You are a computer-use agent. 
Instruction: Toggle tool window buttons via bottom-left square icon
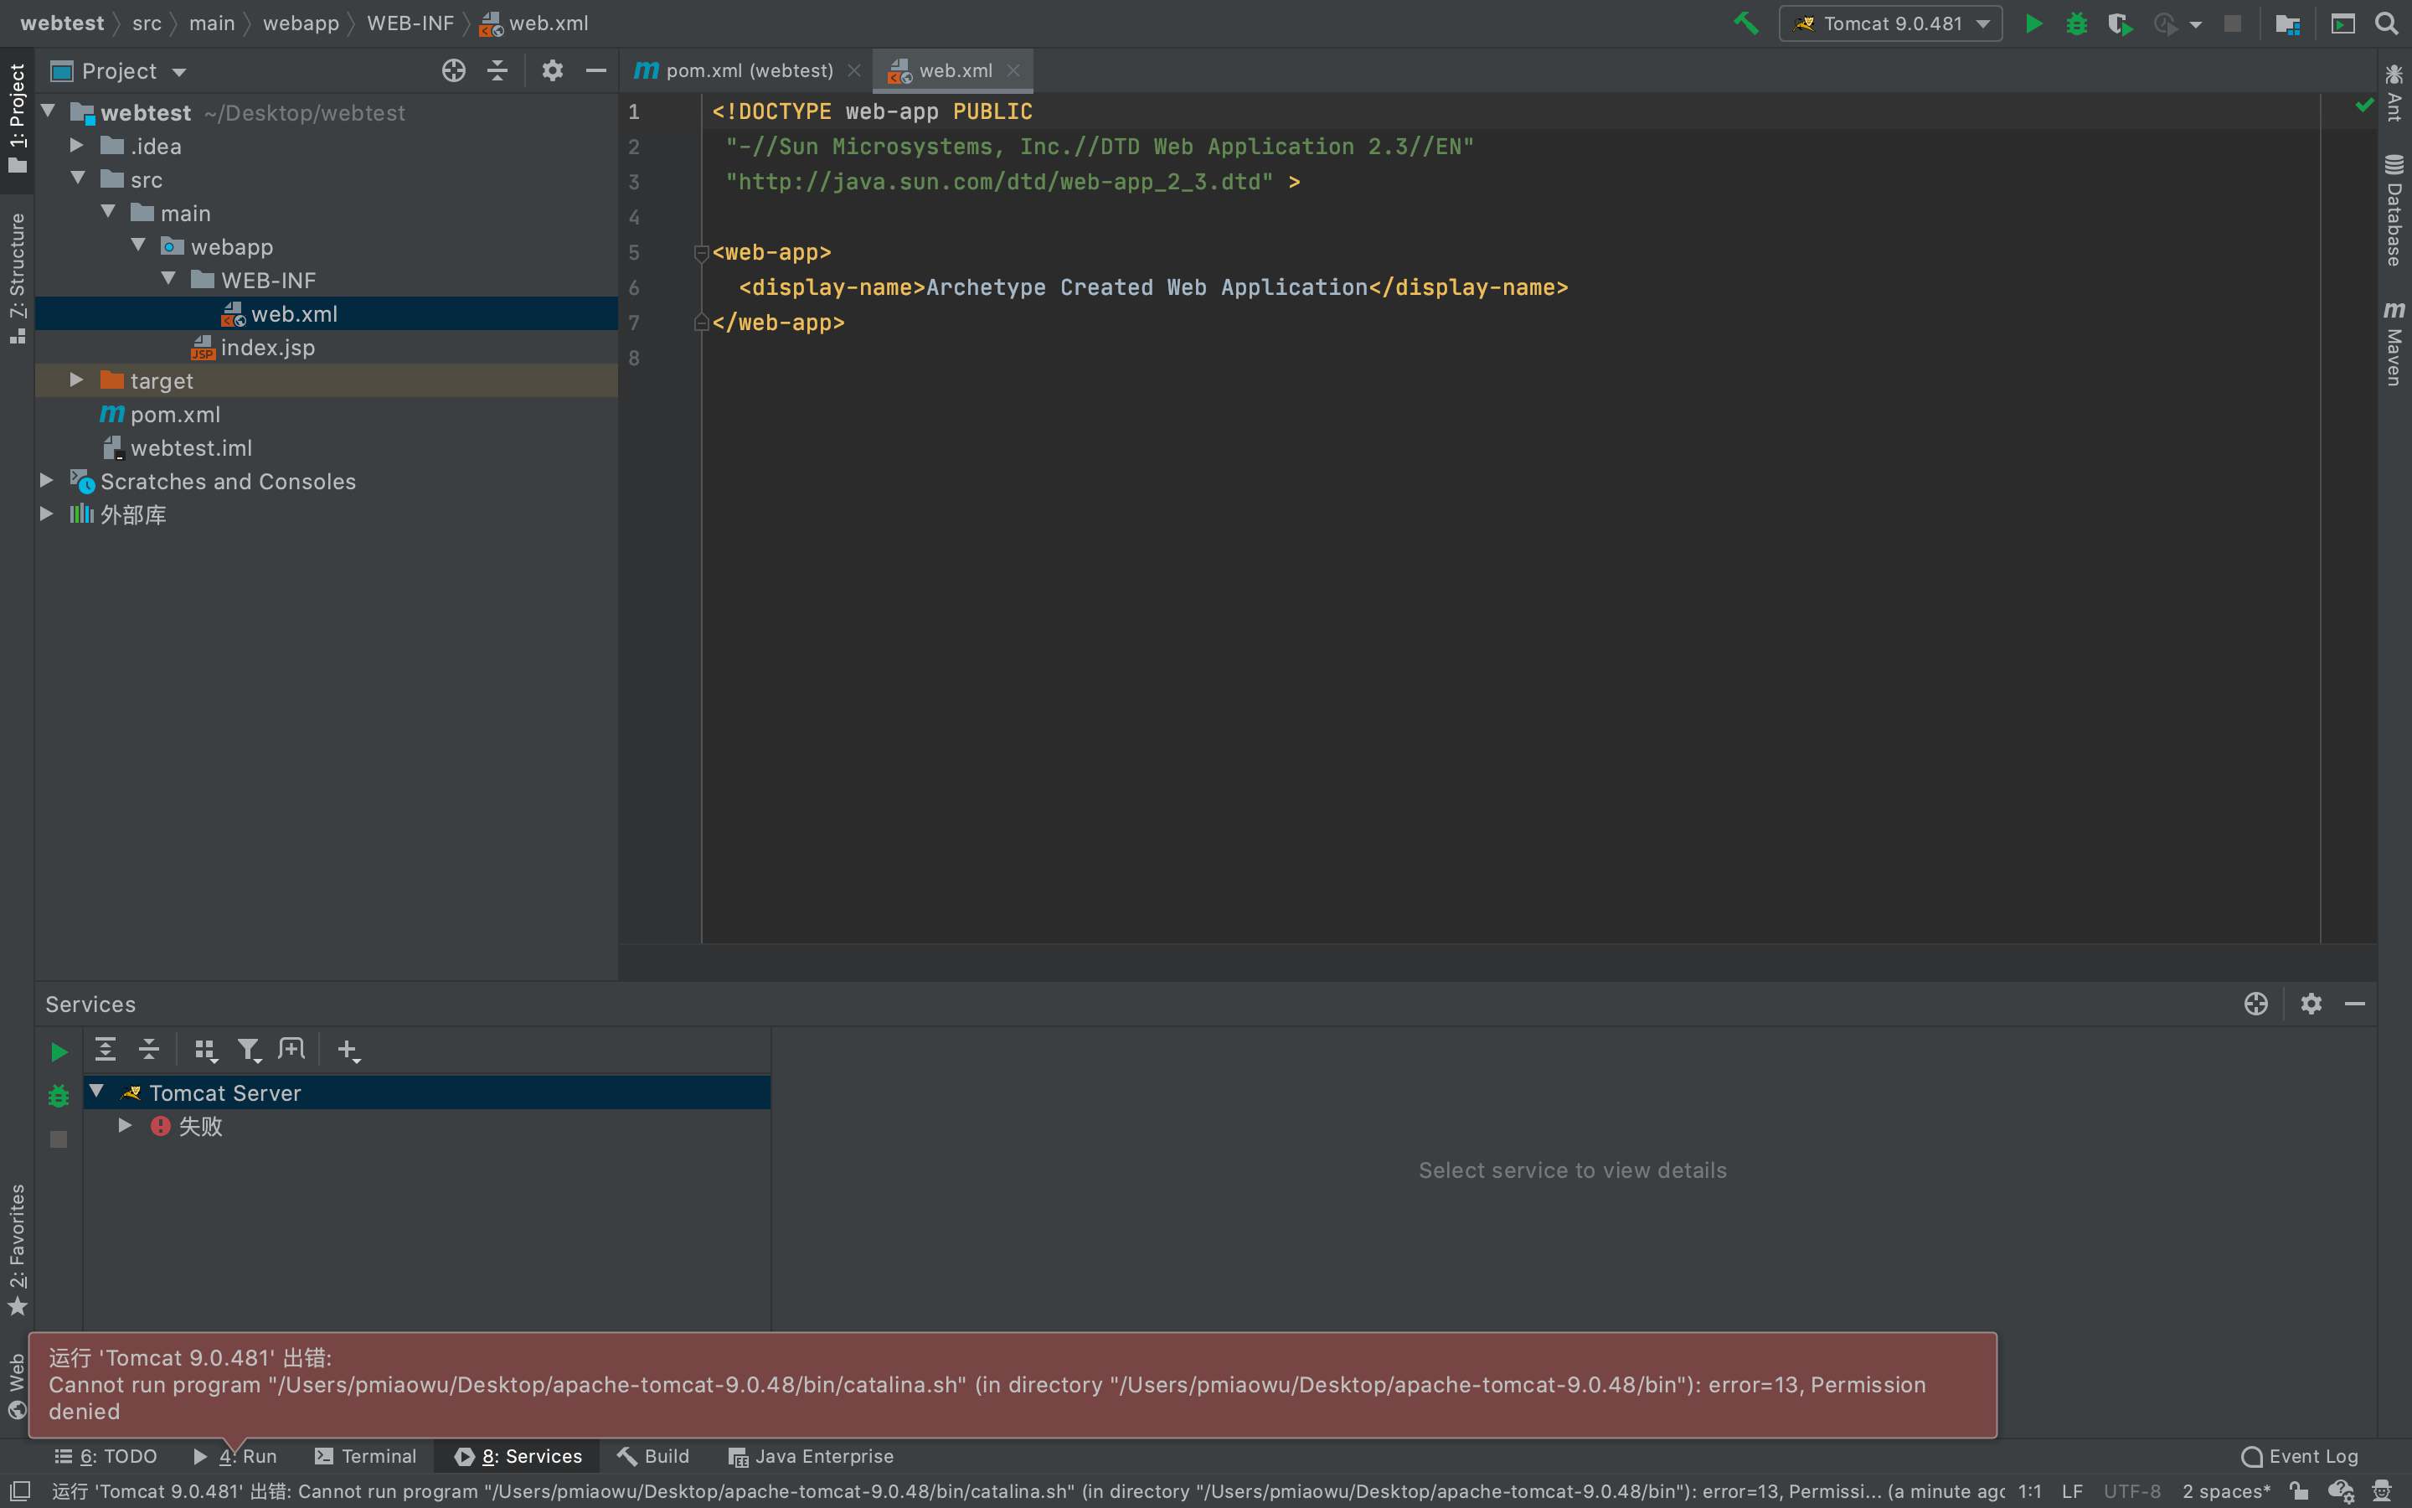tap(20, 1491)
